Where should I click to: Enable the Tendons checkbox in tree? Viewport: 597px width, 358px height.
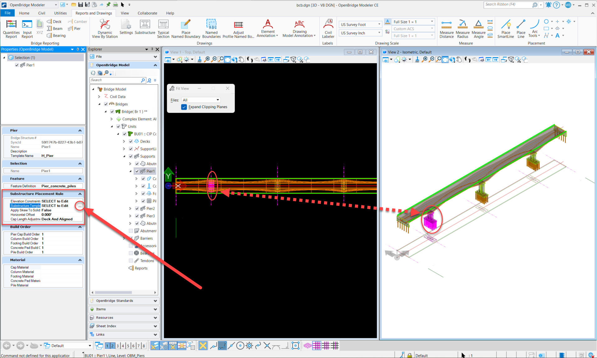(x=131, y=261)
